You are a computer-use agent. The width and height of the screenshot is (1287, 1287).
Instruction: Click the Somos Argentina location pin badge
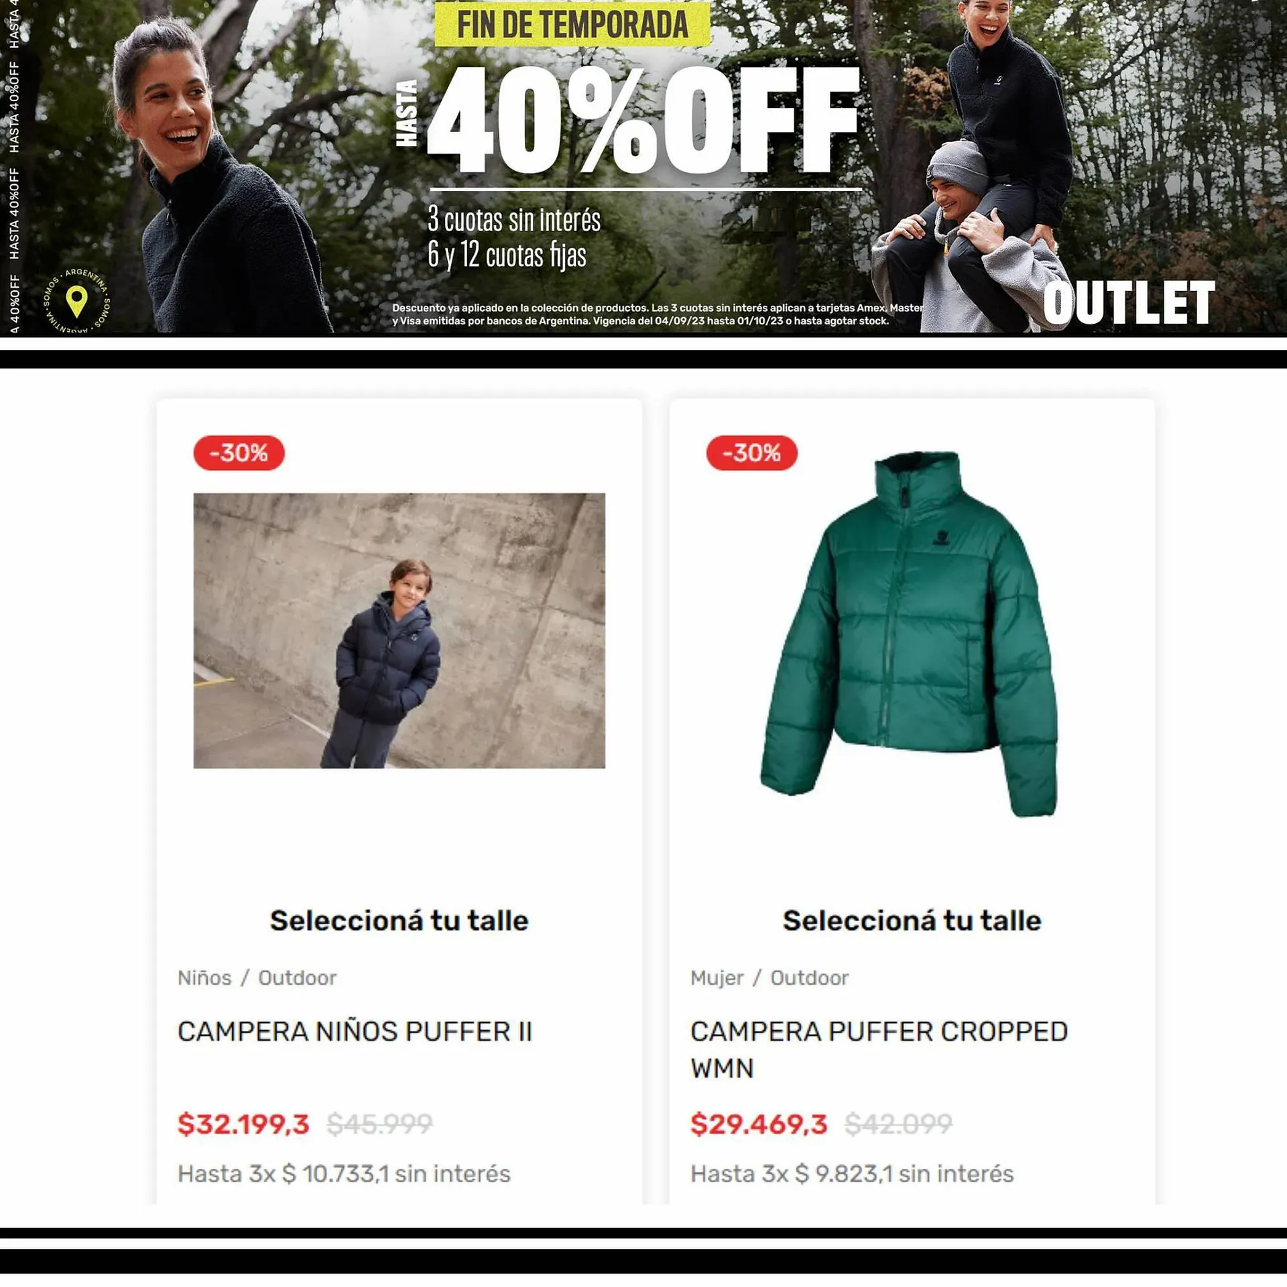76,301
